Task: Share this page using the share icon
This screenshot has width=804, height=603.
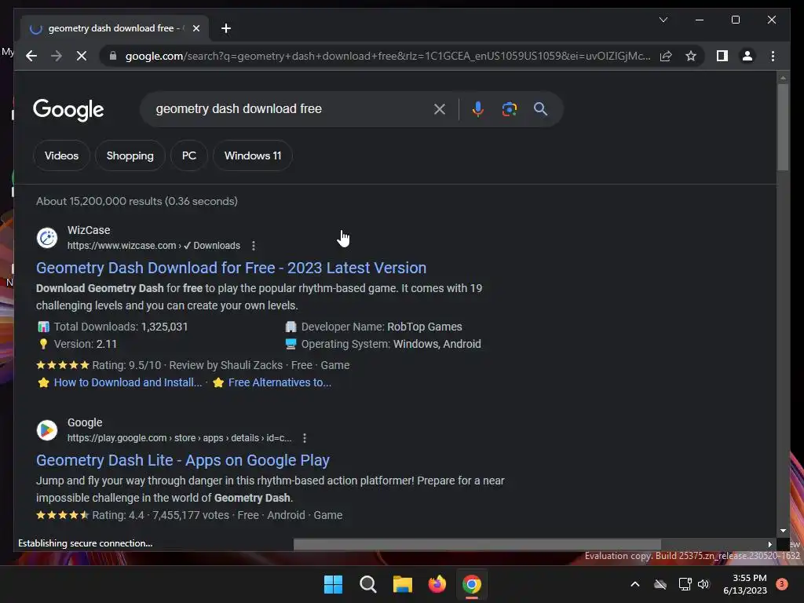Action: pos(666,56)
